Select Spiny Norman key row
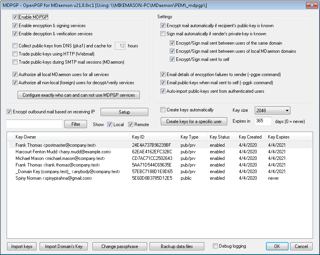Image resolution: width=320 pixels, height=255 pixels. coord(54,178)
